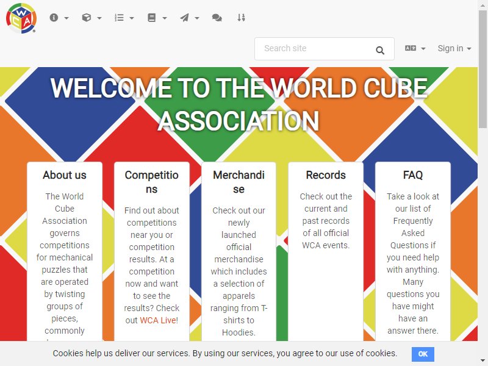The image size is (488, 366).
Task: Expand the language dropdown caret
Action: click(x=423, y=49)
